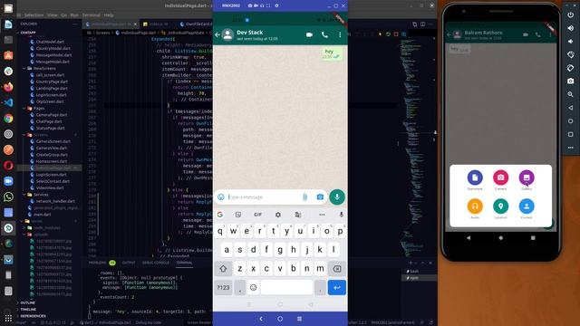
Task: Open the Terminal menu in VS Code
Action: pyautogui.click(x=91, y=15)
